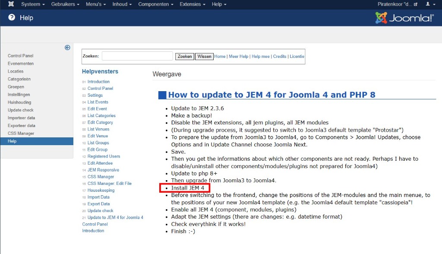Open the user account menu icon
Image resolution: width=442 pixels, height=254 pixels.
(429, 4)
